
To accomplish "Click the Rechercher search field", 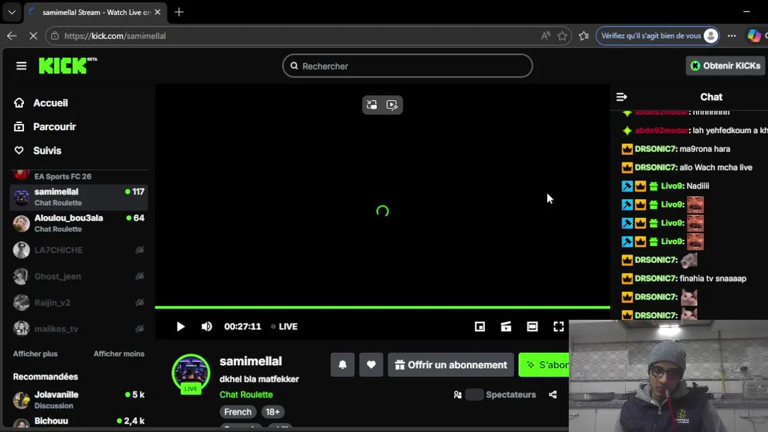I will [407, 66].
